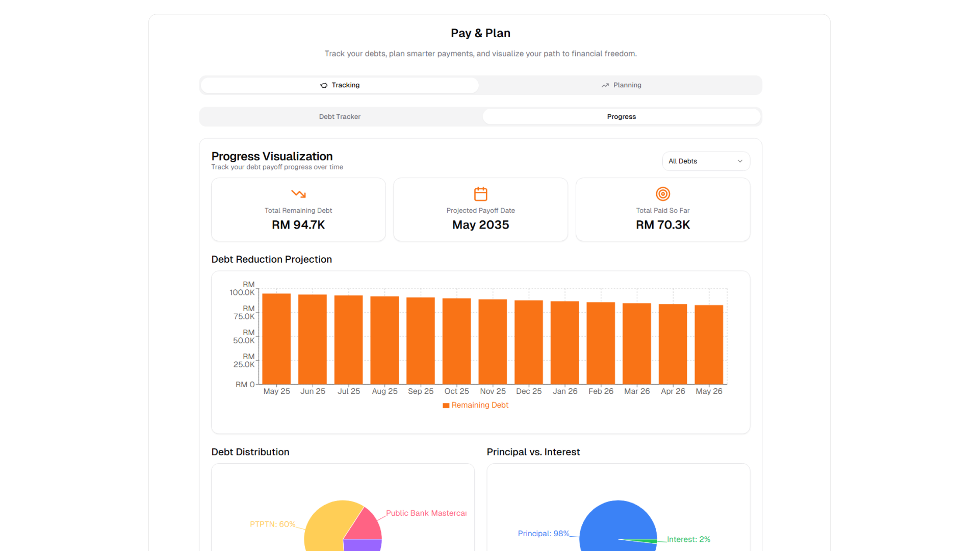Click the Public Bank Mastercard label
The height and width of the screenshot is (551, 979).
click(426, 513)
